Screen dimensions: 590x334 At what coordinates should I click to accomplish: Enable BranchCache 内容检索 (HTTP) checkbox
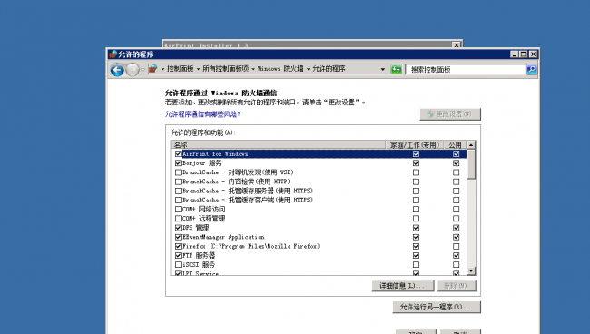coord(178,182)
